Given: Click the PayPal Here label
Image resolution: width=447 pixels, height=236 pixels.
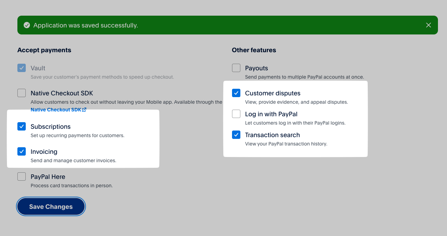Looking at the screenshot, I should point(48,177).
